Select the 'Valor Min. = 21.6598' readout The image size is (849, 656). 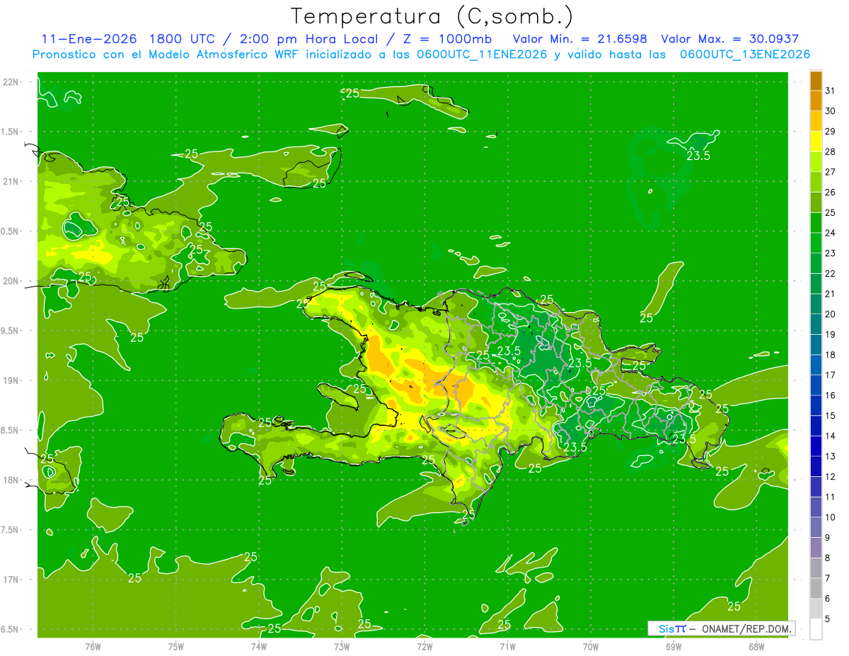pos(579,39)
